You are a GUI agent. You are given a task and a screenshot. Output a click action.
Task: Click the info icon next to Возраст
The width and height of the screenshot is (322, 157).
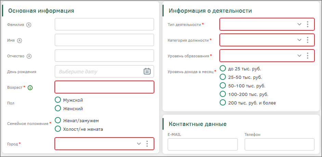[x=30, y=88]
